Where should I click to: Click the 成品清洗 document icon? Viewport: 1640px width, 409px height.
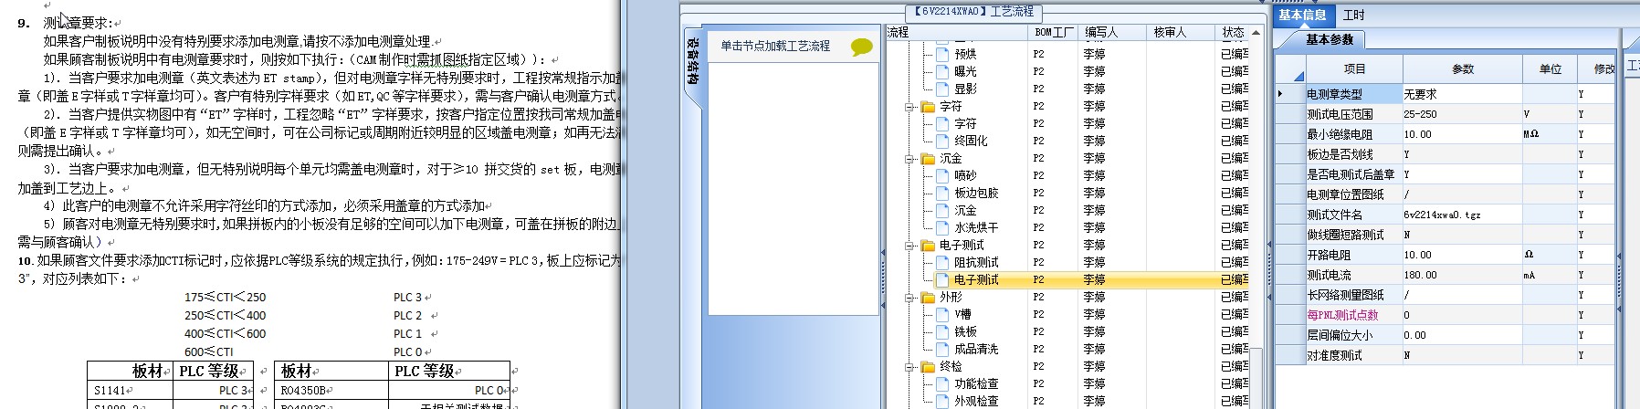coord(942,349)
